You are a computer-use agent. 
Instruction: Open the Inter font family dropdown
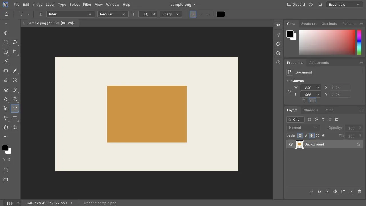coord(70,14)
